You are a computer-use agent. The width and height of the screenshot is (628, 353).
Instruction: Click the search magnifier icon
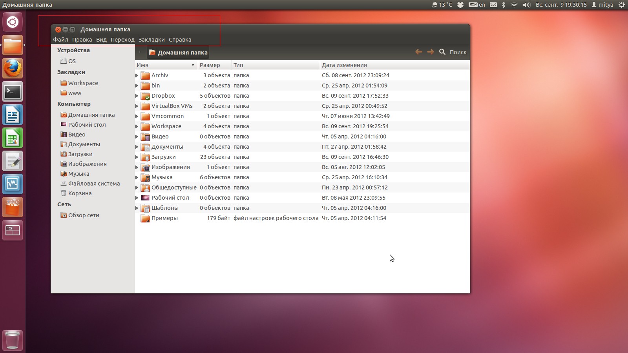click(442, 52)
